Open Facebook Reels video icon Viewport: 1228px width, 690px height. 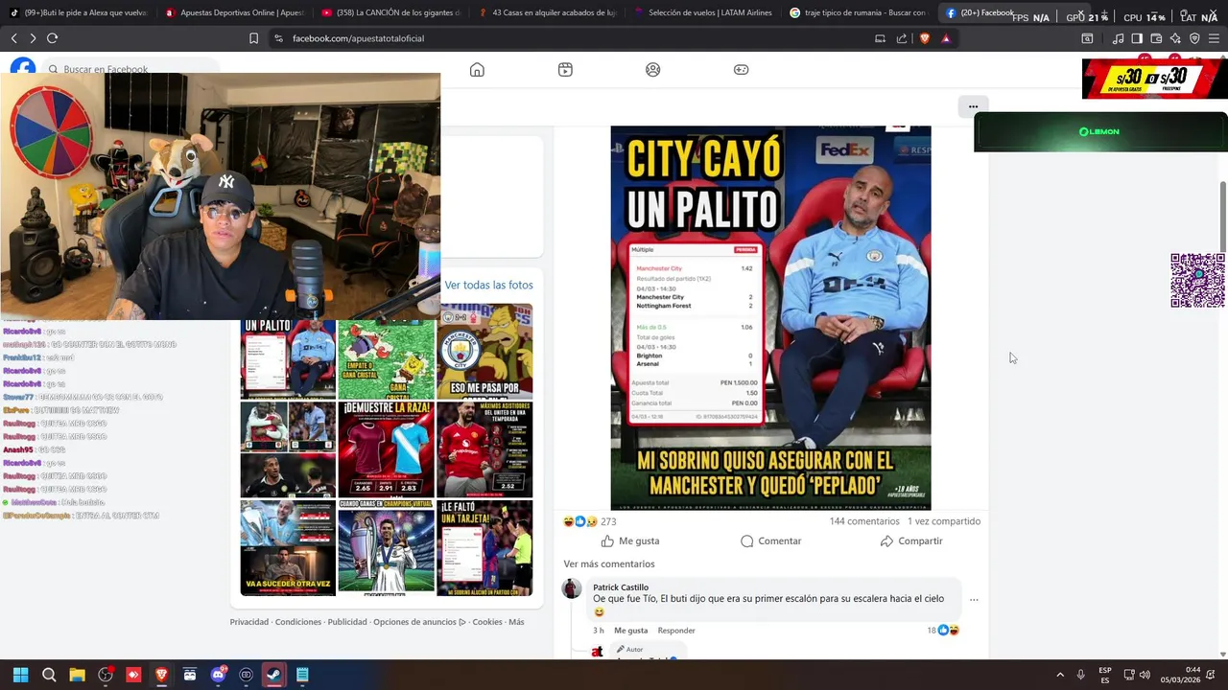(565, 69)
